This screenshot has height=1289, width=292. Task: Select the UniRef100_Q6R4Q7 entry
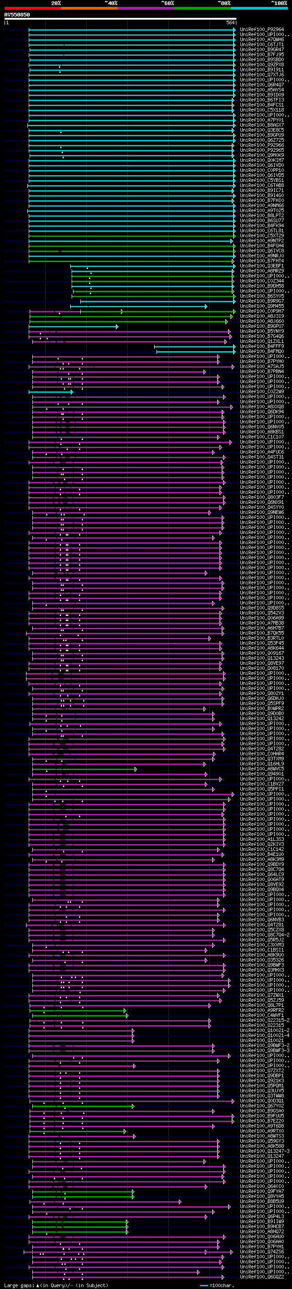[x=262, y=85]
